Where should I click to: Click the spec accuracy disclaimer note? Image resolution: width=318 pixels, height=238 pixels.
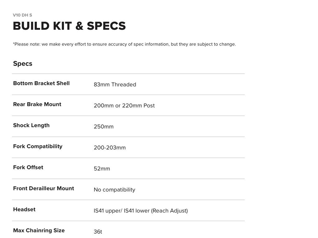[124, 44]
